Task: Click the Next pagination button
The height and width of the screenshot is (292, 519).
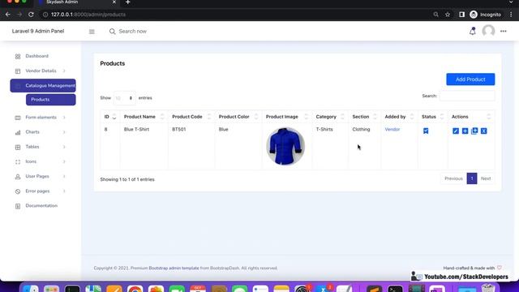Action: [x=486, y=178]
